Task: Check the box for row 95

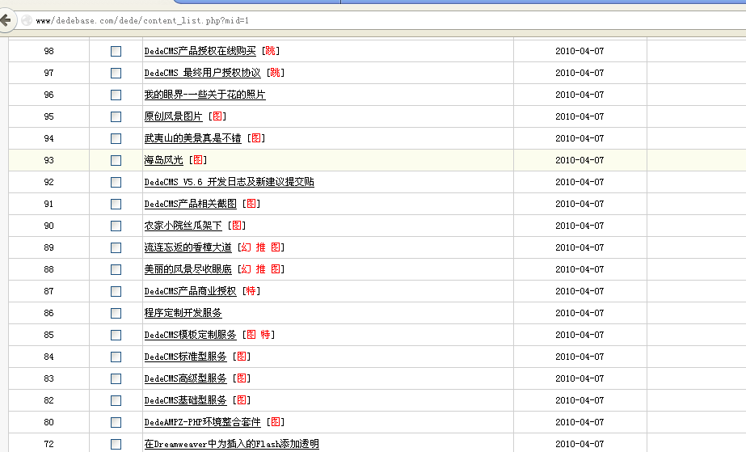Action: click(116, 116)
